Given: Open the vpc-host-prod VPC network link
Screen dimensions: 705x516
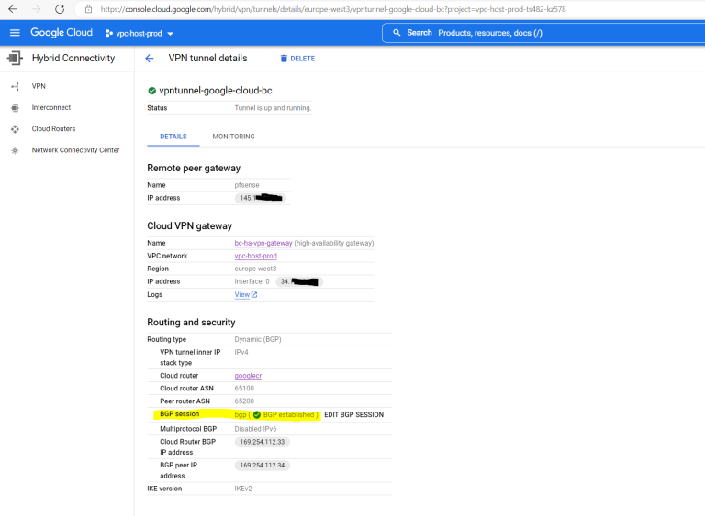Looking at the screenshot, I should (255, 256).
